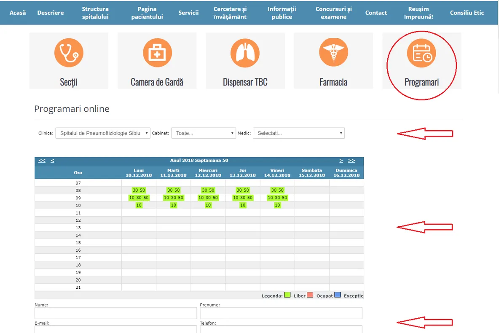Open Cercetare și învățământ menu
The width and height of the screenshot is (499, 333).
(230, 13)
